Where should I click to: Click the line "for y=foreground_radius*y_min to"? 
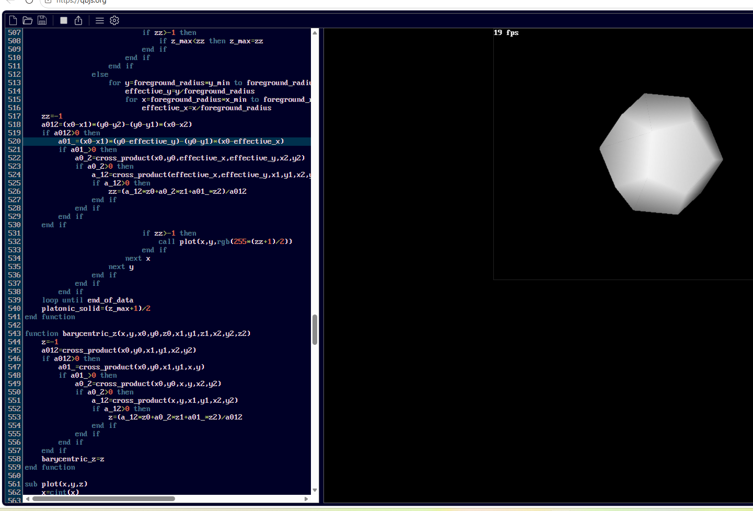(210, 83)
